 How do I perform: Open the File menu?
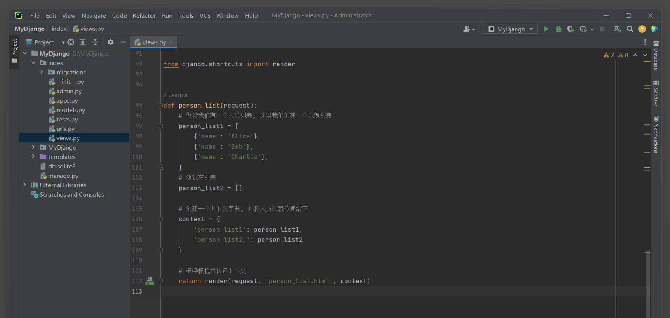[35, 15]
